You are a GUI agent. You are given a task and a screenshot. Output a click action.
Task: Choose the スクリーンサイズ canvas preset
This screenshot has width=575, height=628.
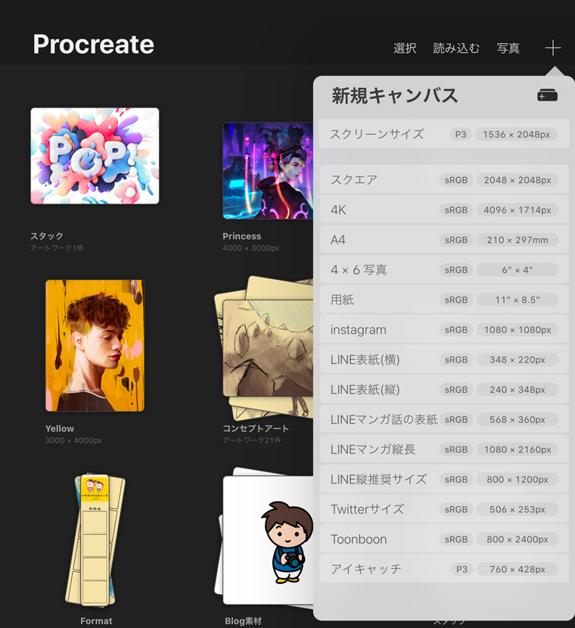(444, 134)
